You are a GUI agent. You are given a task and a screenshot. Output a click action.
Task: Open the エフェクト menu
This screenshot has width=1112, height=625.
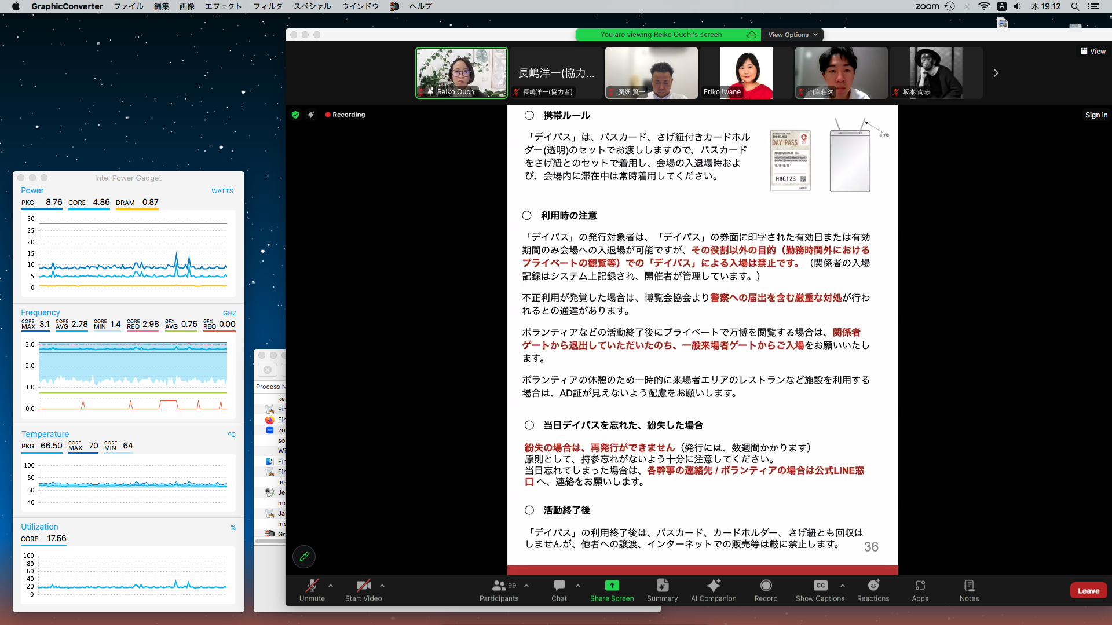223,6
